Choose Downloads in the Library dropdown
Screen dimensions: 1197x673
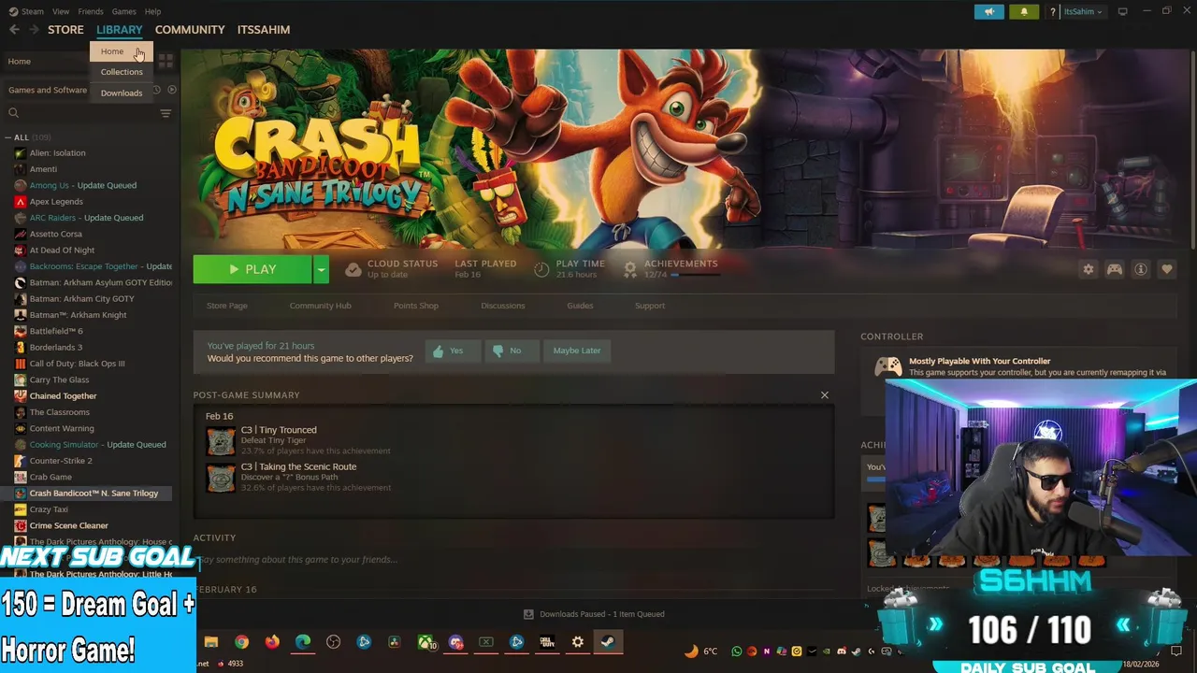(122, 93)
